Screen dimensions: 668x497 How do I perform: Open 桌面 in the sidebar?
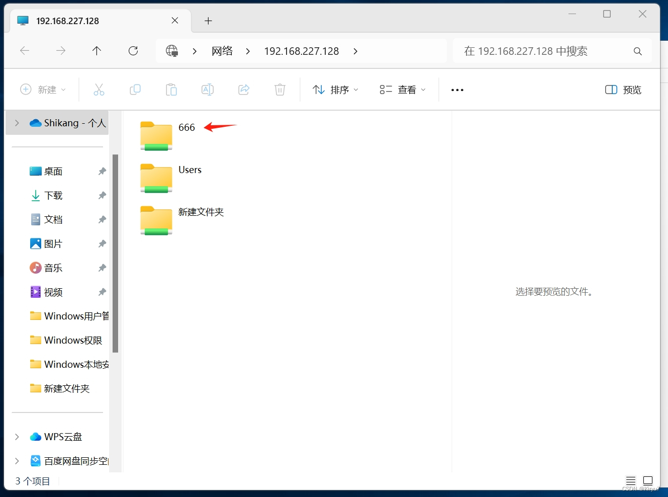pyautogui.click(x=53, y=172)
